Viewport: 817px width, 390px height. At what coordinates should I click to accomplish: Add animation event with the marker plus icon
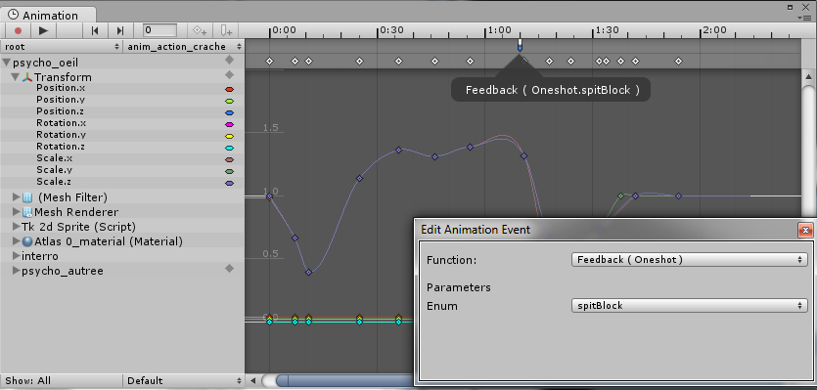(226, 30)
